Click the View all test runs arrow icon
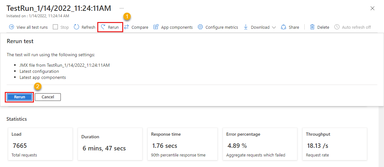Screen dimensions: 384x167 (12, 27)
